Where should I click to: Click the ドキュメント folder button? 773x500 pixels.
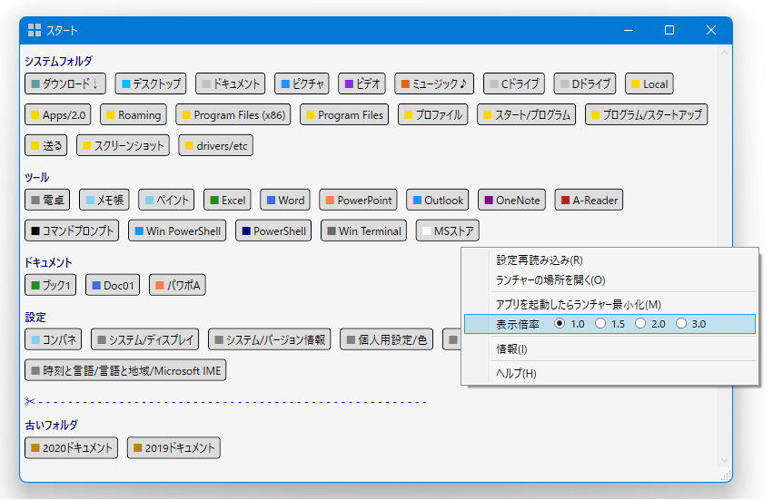(230, 83)
